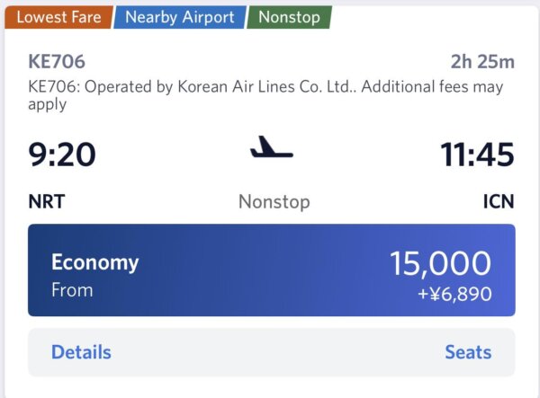Image resolution: width=540 pixels, height=398 pixels.
Task: Click the 11:45 arrival time
Action: (x=477, y=155)
